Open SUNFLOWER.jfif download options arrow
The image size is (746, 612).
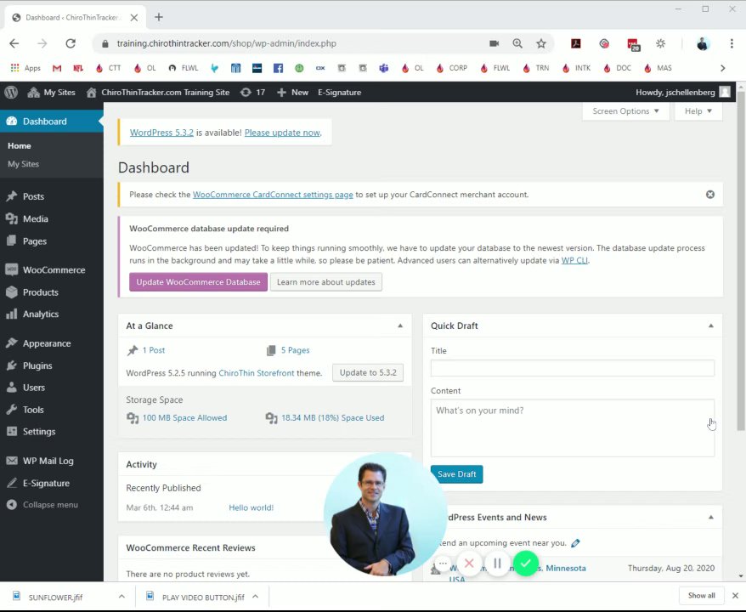pyautogui.click(x=122, y=597)
